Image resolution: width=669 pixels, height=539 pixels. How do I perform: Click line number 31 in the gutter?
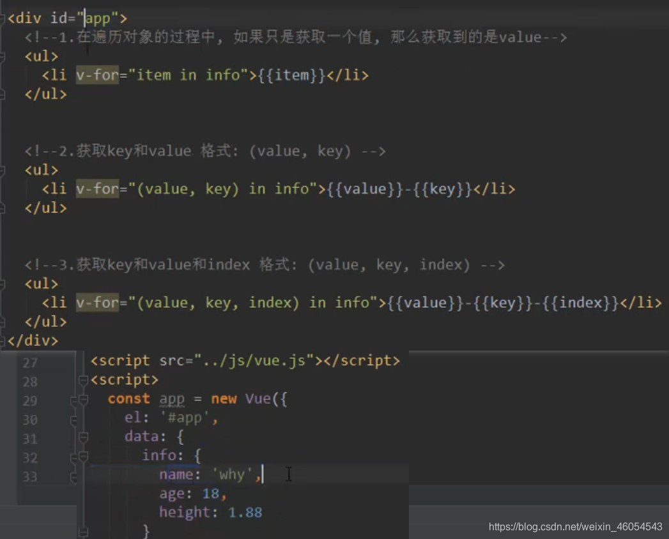coord(30,438)
